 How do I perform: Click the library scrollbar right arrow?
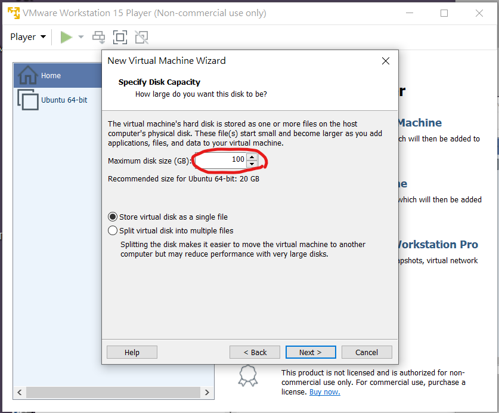(207, 392)
